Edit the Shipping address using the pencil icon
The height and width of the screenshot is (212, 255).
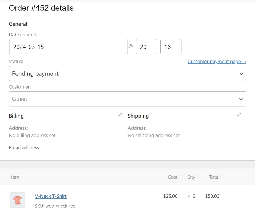click(239, 114)
